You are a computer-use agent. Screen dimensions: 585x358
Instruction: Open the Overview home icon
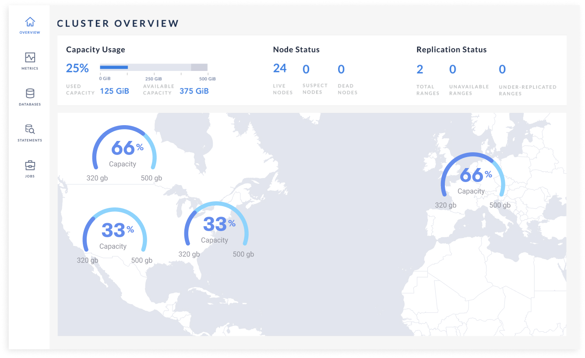(30, 22)
